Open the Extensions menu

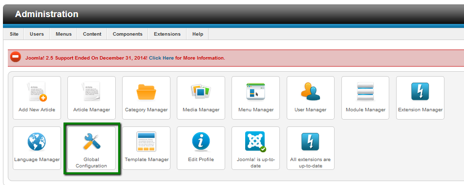167,34
